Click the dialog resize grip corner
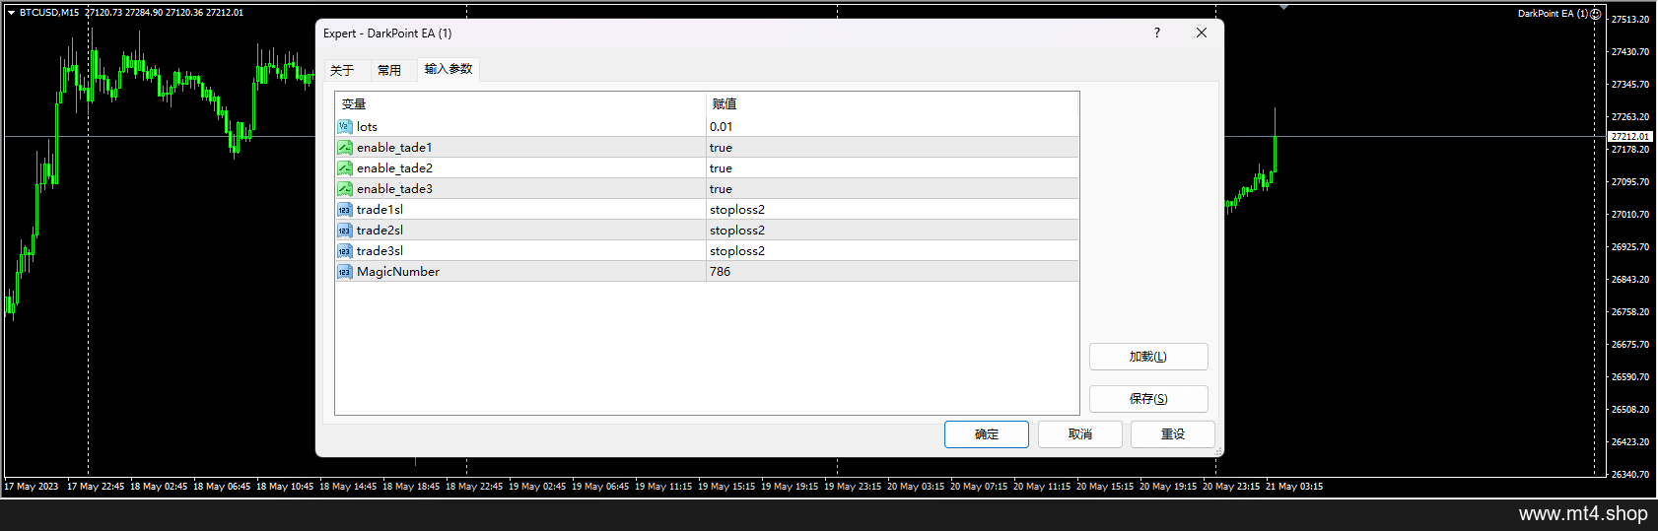This screenshot has height=531, width=1658. 1218,451
